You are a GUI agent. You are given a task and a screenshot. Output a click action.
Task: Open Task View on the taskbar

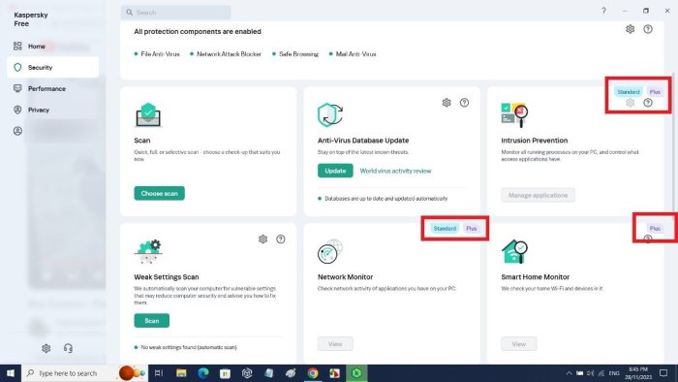point(159,373)
